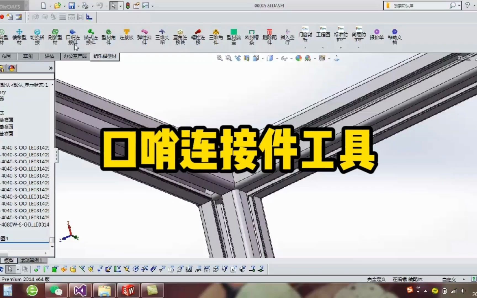The image size is (477, 298).
Task: Select the 4080W-S-OO_LE0314 tree item
Action: point(25,225)
